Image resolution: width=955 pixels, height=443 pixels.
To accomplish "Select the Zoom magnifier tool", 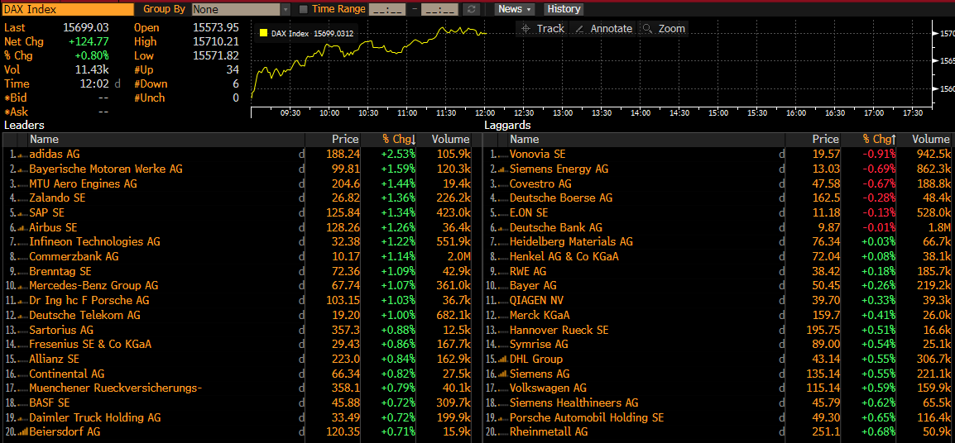I will (x=663, y=29).
